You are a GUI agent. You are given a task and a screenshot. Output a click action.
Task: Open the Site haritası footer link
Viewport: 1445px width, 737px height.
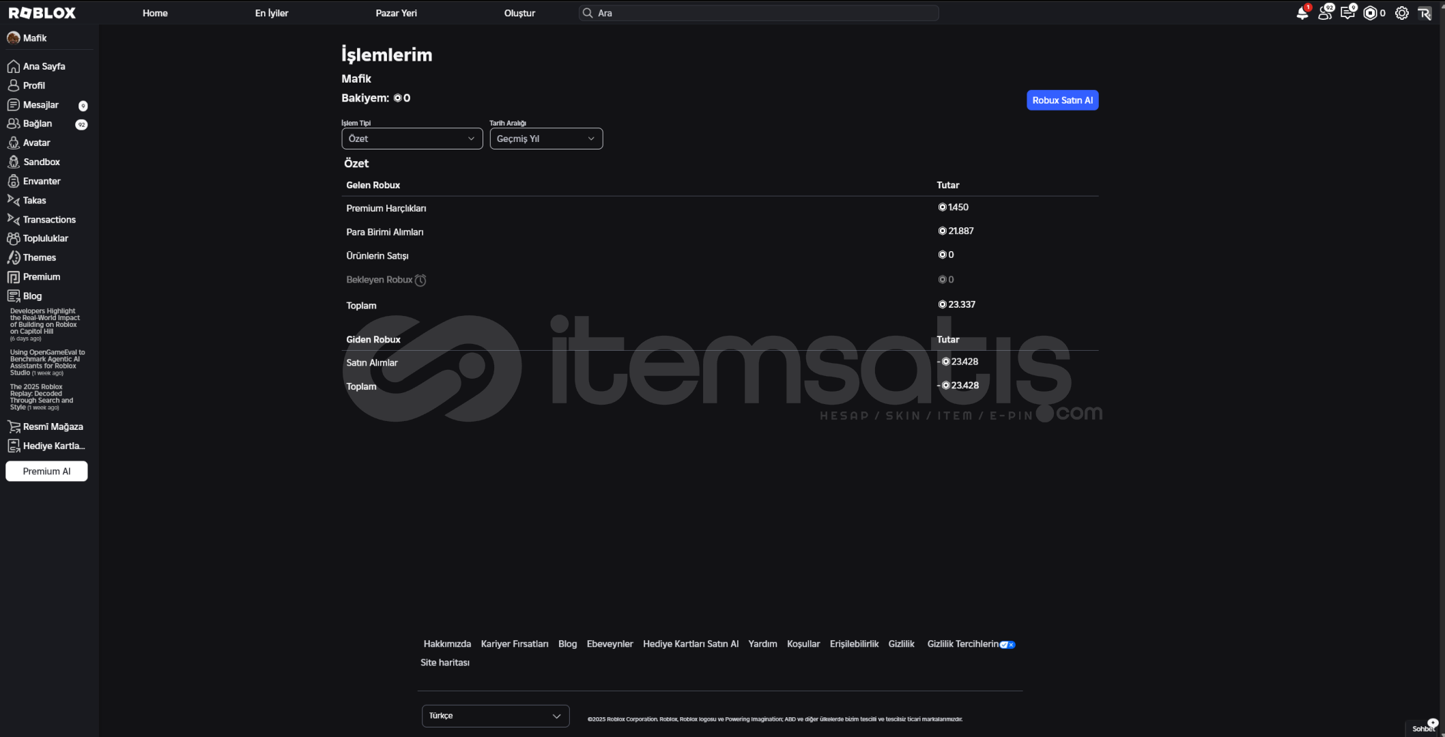click(445, 663)
